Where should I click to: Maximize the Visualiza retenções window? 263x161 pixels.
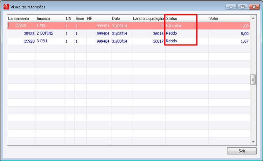pos(242,7)
